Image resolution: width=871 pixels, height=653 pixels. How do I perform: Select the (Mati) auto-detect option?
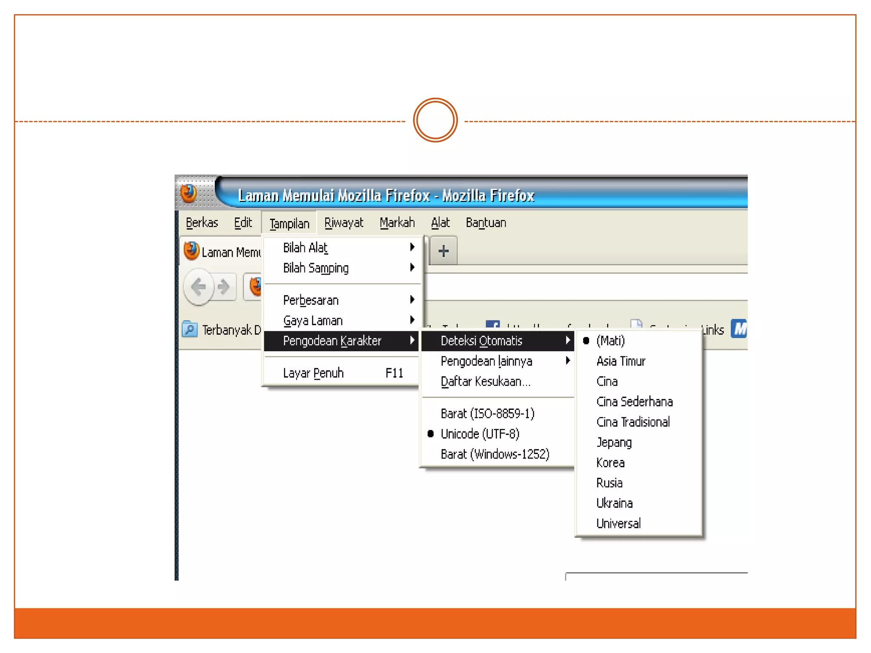(x=610, y=341)
